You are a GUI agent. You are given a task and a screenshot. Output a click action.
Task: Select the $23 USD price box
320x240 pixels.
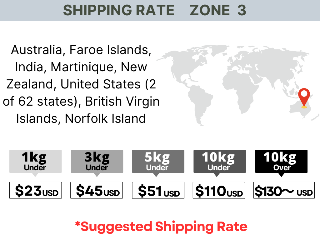(x=35, y=190)
